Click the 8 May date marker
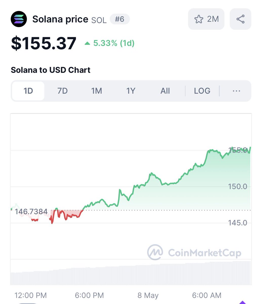Screen dimensions: 262x304 (148, 295)
